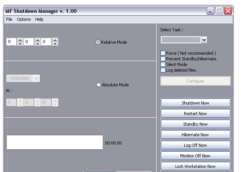Click the Configure button
241x172 pixels.
coord(195,81)
